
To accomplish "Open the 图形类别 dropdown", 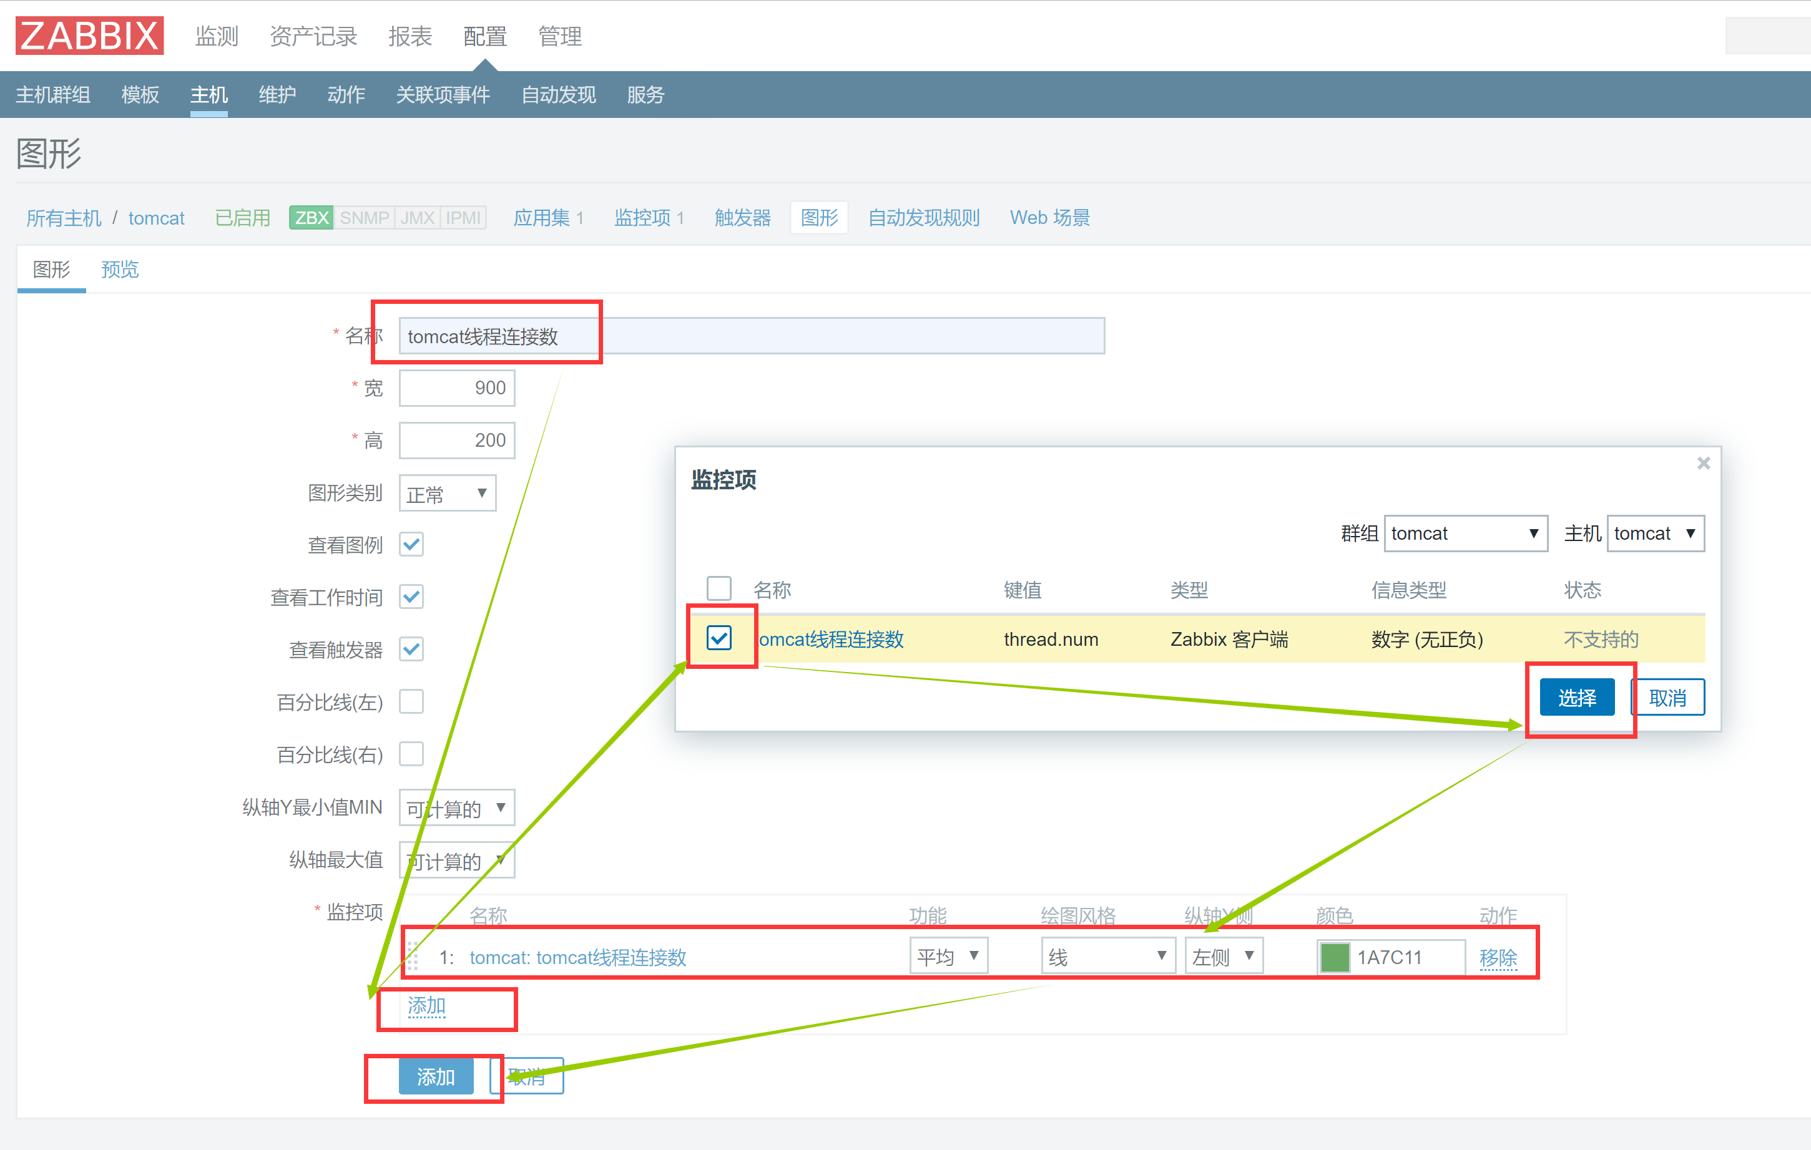I will tap(447, 494).
